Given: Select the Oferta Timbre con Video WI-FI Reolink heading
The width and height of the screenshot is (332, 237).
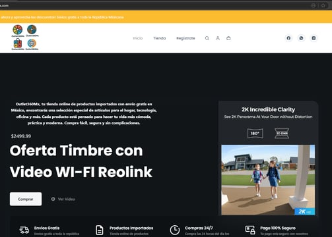Looking at the screenshot, I should 81,161.
